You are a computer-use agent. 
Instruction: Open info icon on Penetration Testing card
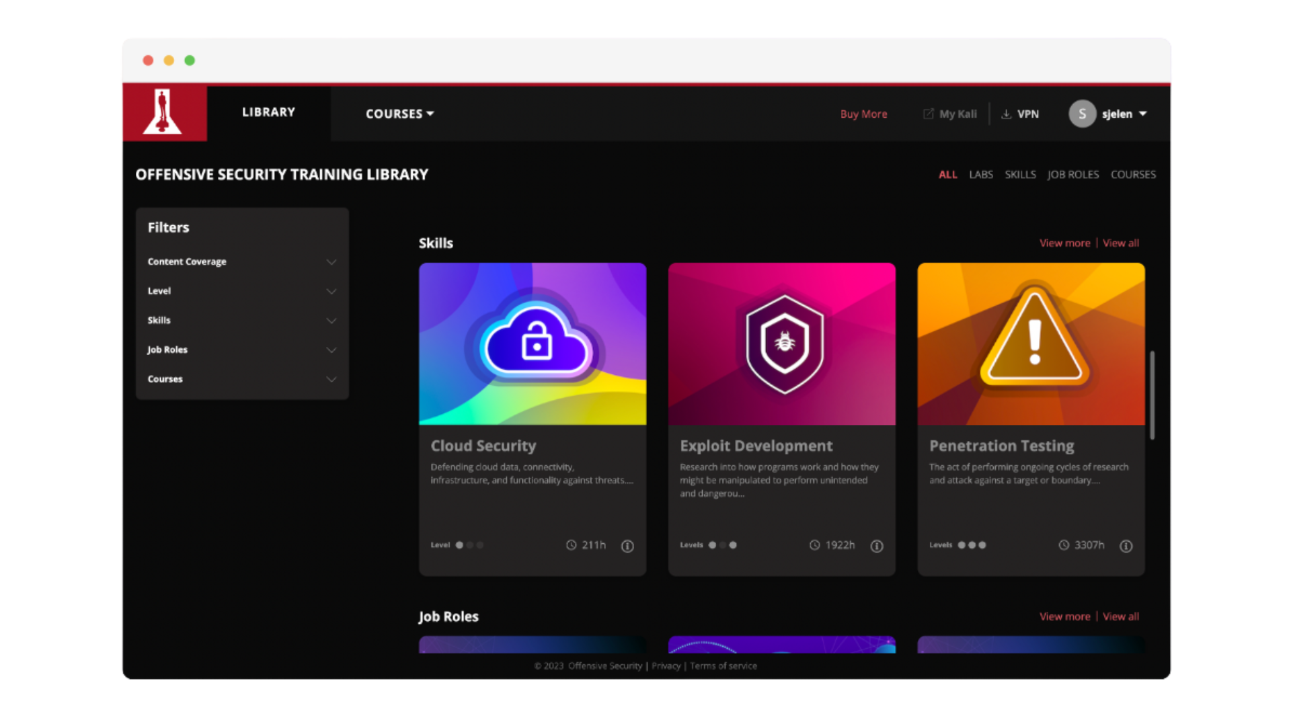point(1126,546)
